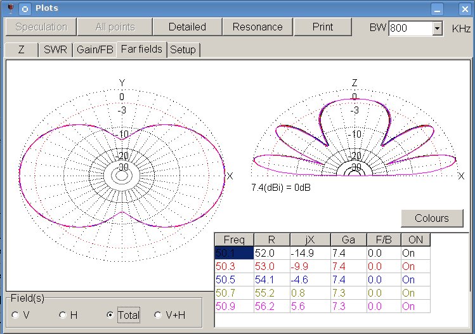Choose the V+H field option

pos(159,314)
